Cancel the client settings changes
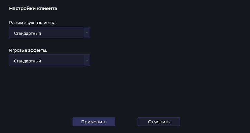 point(159,122)
